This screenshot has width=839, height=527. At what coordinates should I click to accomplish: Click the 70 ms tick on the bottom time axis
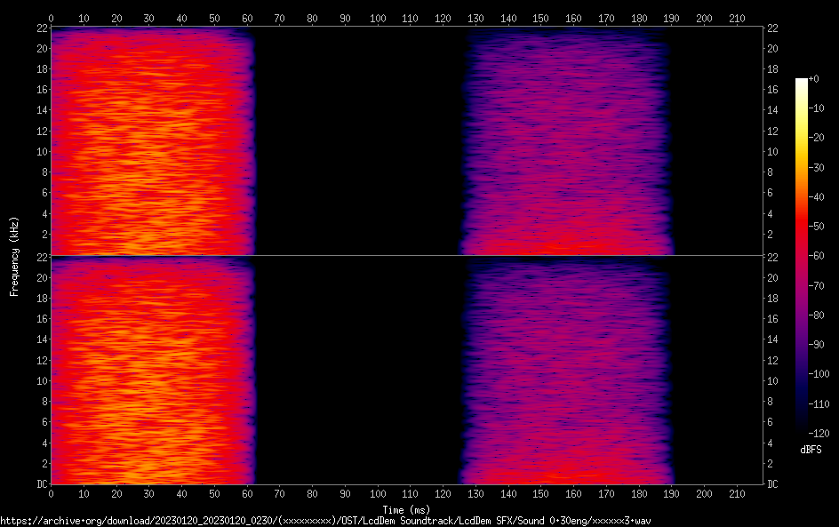[x=279, y=494]
